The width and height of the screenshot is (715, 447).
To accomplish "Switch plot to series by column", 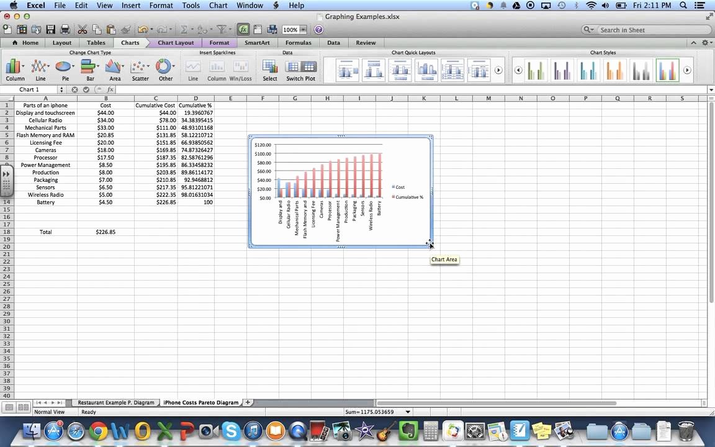I will 308,66.
